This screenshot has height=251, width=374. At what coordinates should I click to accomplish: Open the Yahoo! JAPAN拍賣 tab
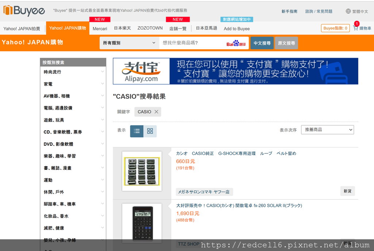(22, 28)
